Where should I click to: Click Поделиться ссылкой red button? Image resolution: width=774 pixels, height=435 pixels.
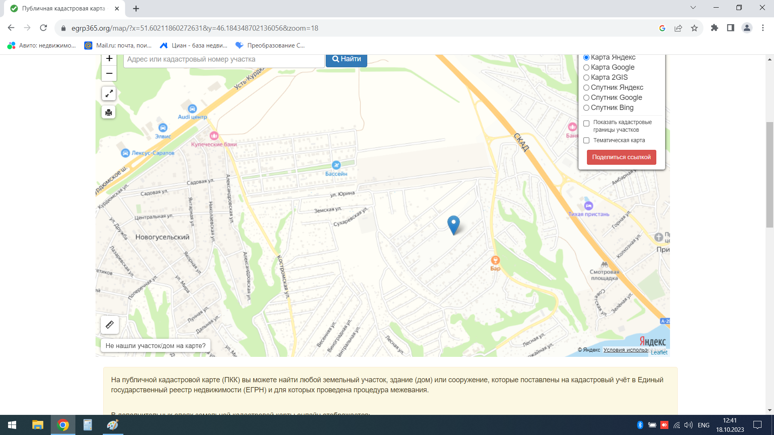click(x=621, y=157)
